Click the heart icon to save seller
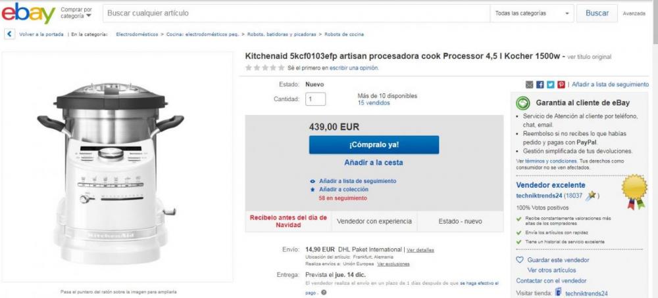 click(519, 260)
